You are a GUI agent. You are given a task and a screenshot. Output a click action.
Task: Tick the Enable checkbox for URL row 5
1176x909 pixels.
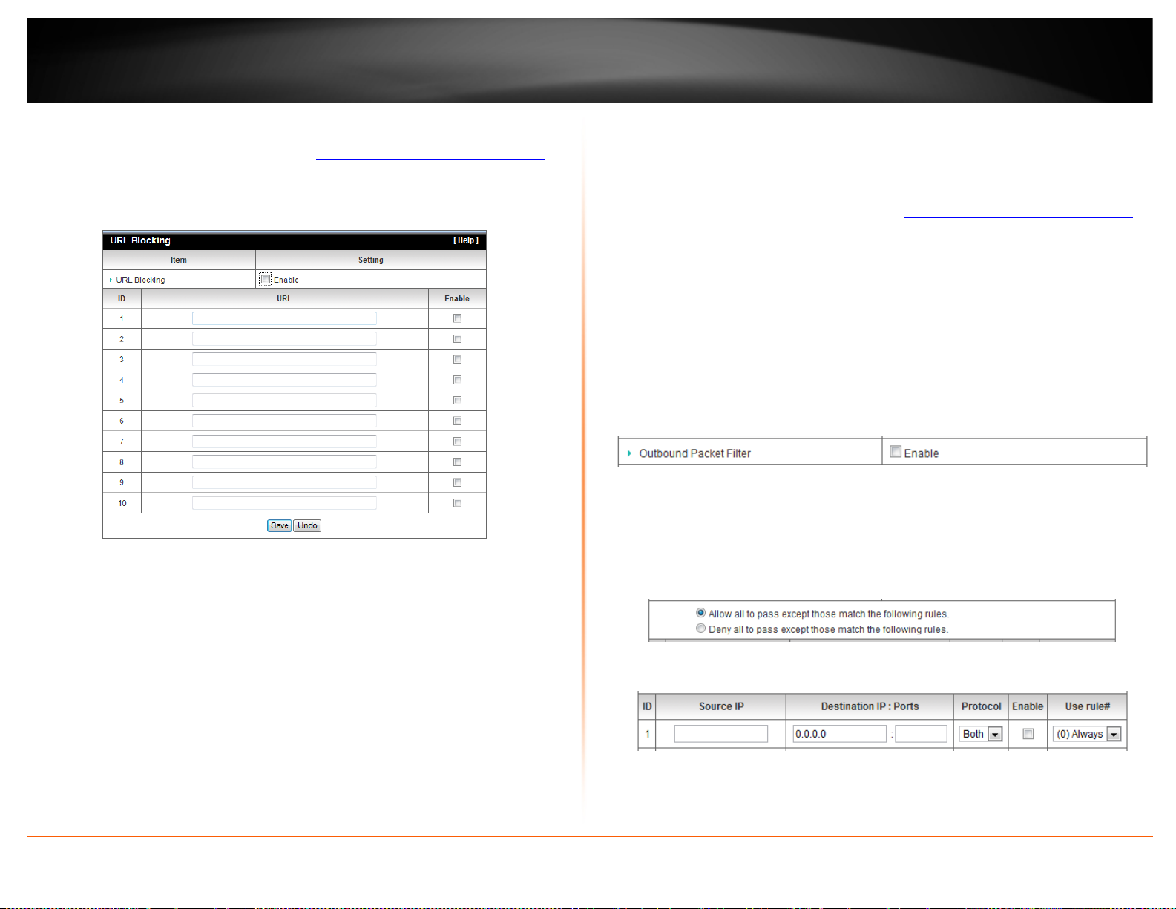(457, 400)
